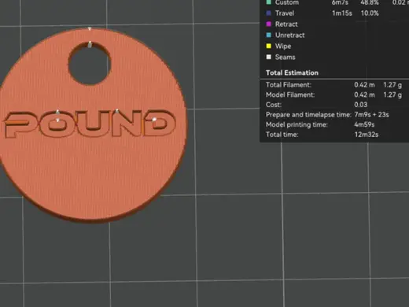Toggle the Wipe line type label

tap(283, 46)
